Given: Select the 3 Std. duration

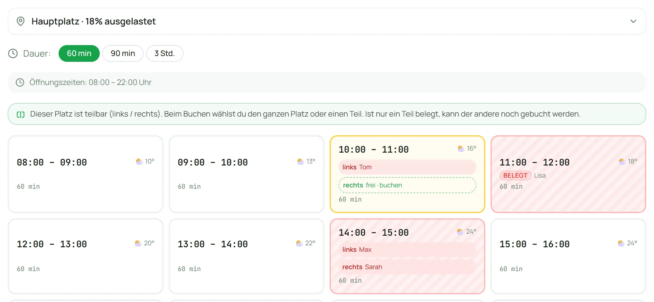Looking at the screenshot, I should pos(165,53).
